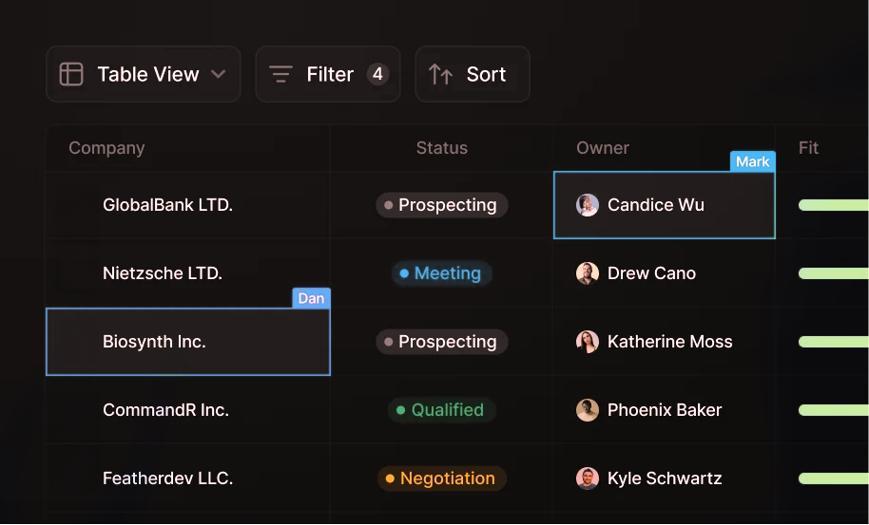The height and width of the screenshot is (525, 869).
Task: Click the table layout icon in Table View
Action: click(x=71, y=74)
